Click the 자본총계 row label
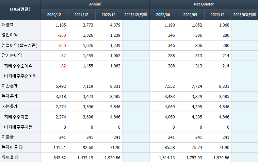The image size is (258, 162). 10,107
